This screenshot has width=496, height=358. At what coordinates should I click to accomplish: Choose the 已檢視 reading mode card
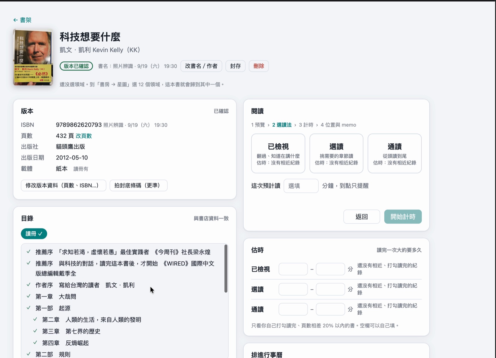[x=278, y=153]
